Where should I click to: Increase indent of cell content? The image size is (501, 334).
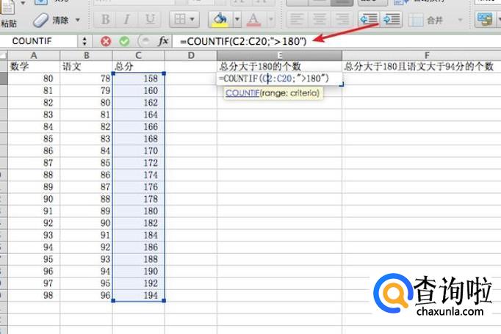(x=391, y=18)
